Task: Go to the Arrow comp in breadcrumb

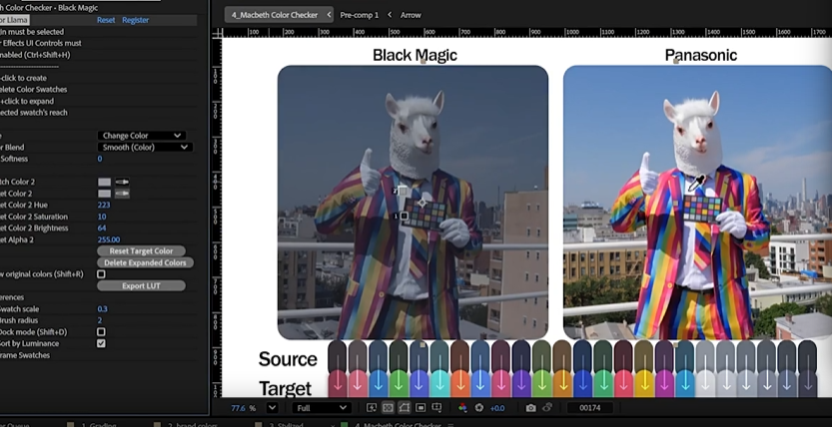Action: (411, 15)
